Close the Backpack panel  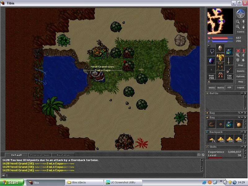[x=245, y=132]
